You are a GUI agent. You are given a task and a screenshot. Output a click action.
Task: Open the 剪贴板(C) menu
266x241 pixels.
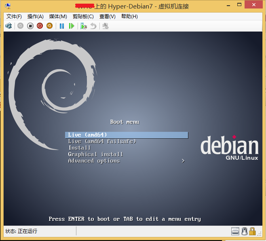pos(83,17)
